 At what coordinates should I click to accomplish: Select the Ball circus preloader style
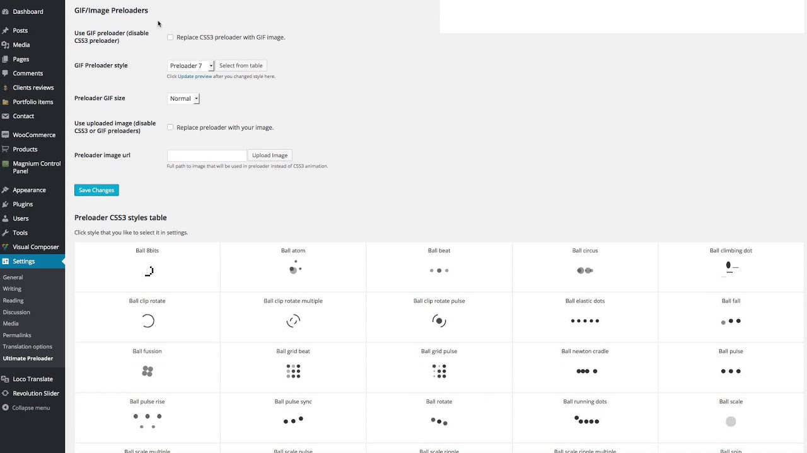click(585, 267)
